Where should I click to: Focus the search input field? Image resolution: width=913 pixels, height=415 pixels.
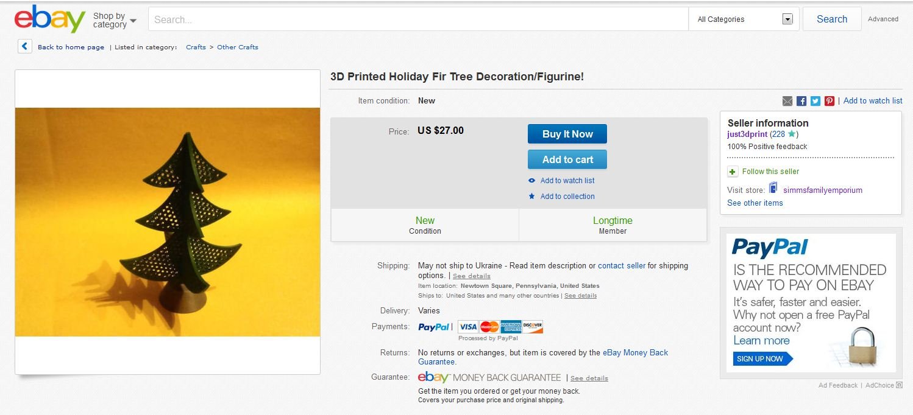(x=418, y=19)
